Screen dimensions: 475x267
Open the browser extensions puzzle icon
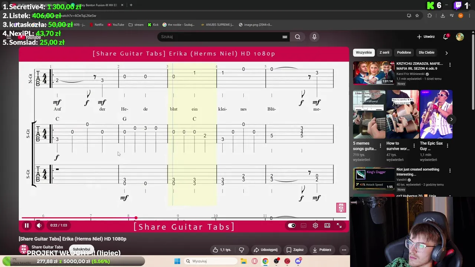tap(429, 16)
